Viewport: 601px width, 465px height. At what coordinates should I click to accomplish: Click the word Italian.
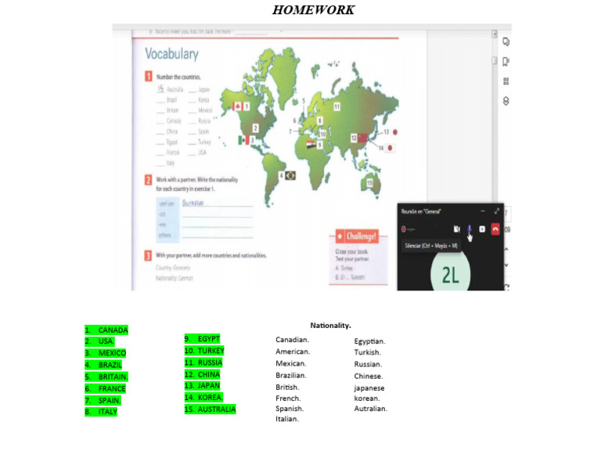287,419
